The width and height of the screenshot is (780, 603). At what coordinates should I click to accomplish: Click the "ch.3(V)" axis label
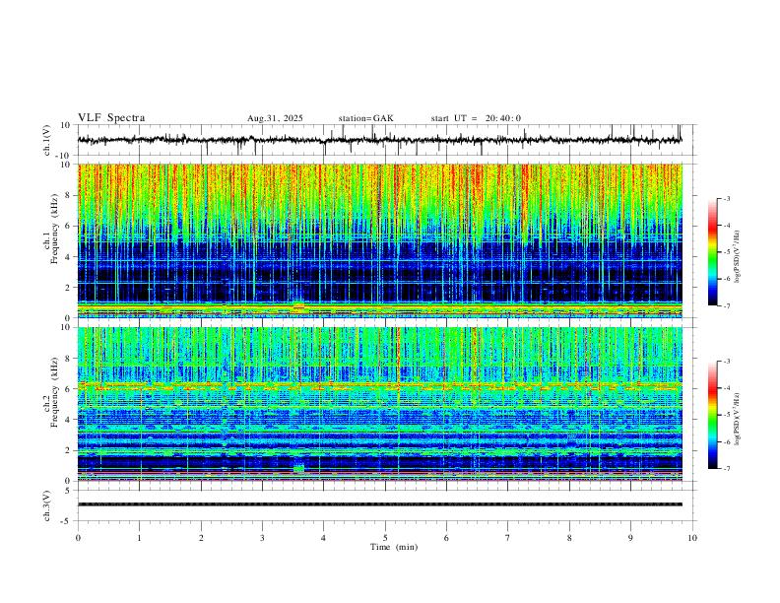point(47,505)
